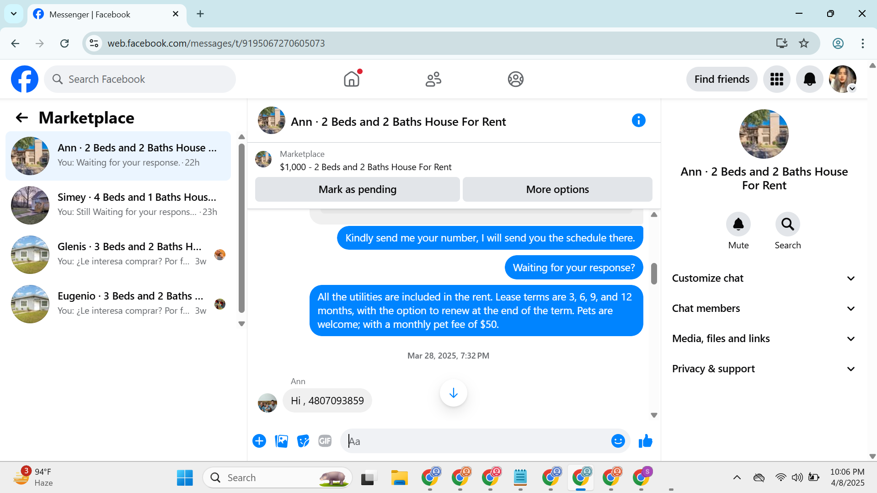Click the Facebook logo
This screenshot has height=493, width=877.
coord(25,79)
